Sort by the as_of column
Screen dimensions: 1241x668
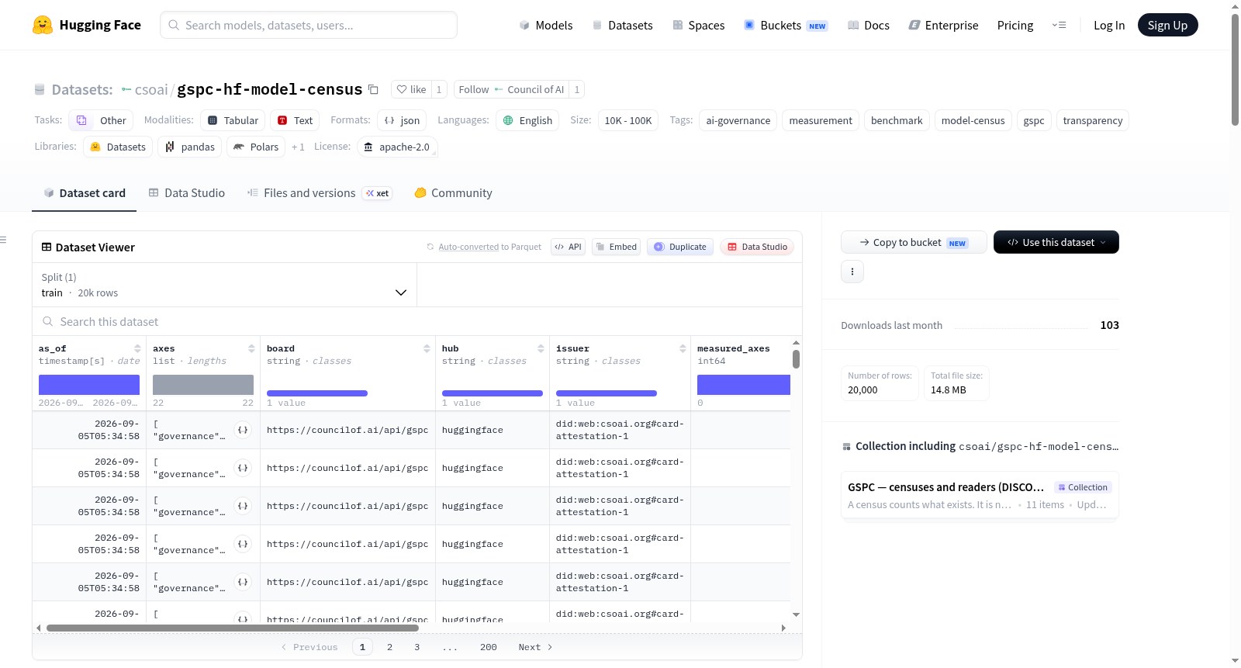(x=137, y=348)
